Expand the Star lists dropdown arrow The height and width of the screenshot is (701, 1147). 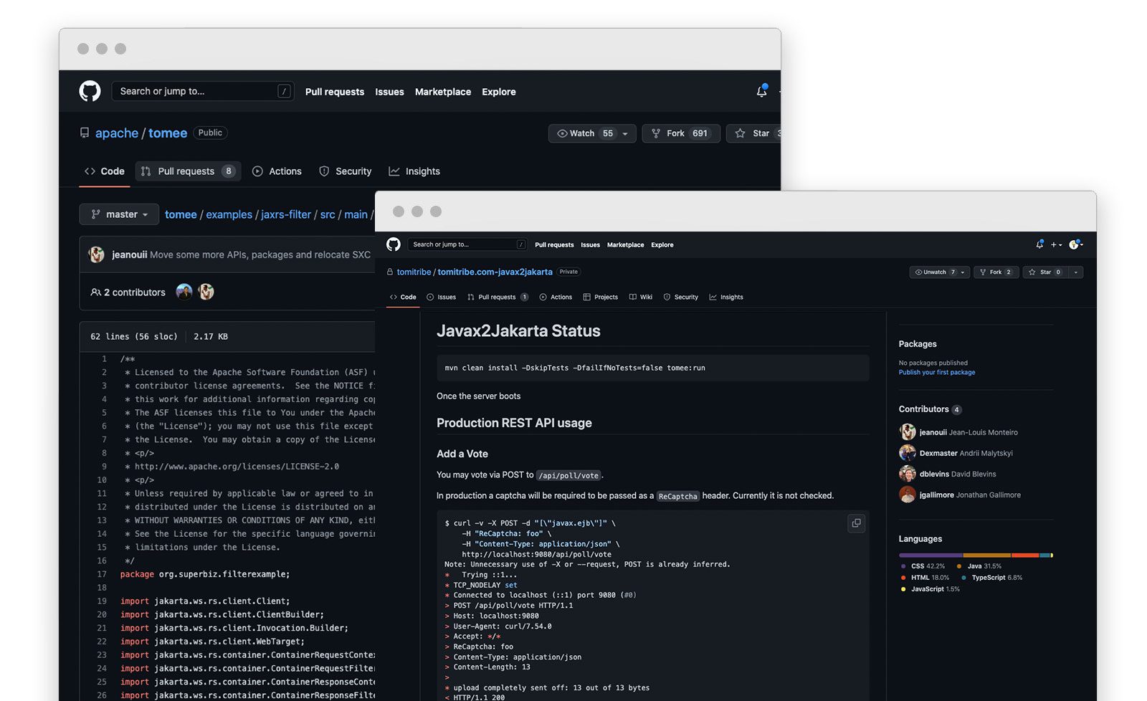click(1075, 272)
